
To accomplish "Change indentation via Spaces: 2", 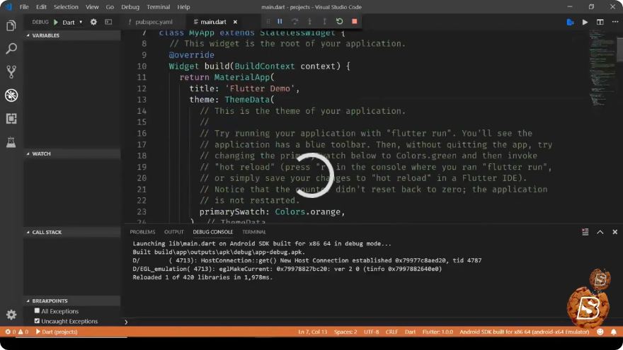I will 345,332.
